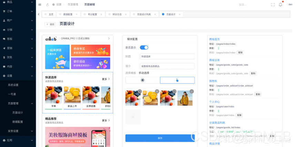Open sidebar 页面设计 submenu item
Screen dimensions: 296x147
pos(18,113)
